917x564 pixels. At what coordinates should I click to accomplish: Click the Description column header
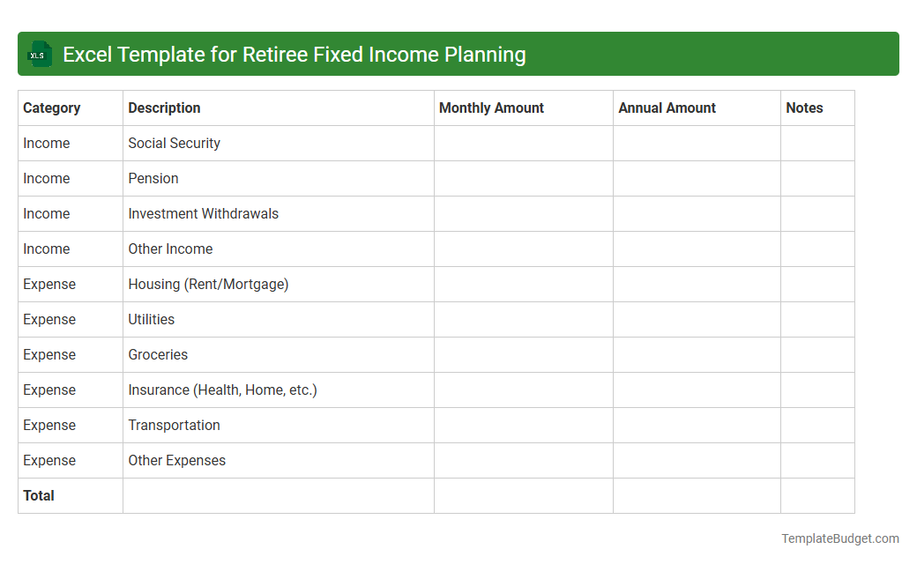pos(164,108)
